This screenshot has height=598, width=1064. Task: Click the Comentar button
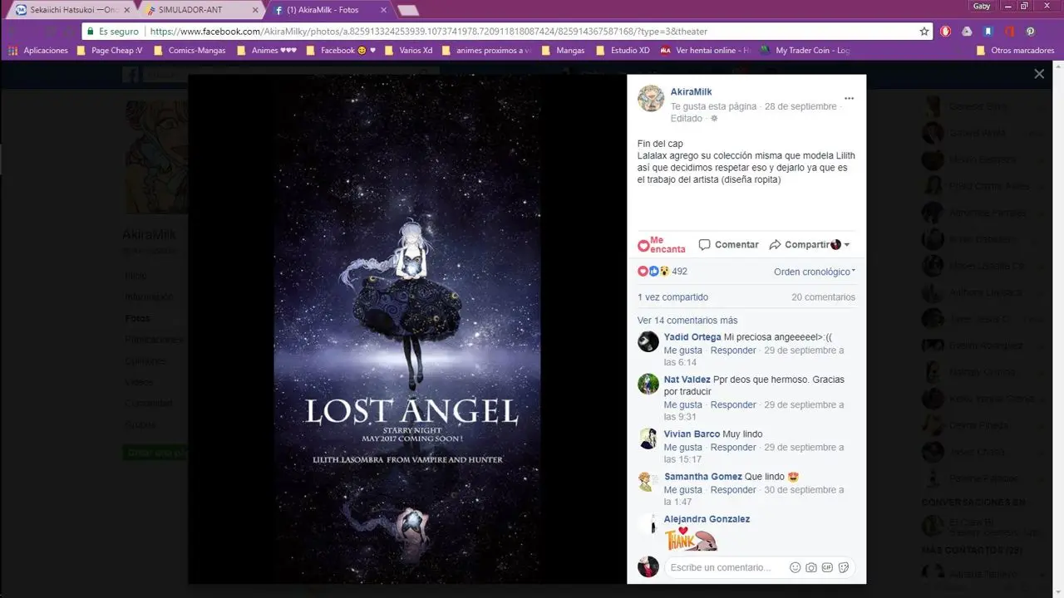[x=729, y=244]
